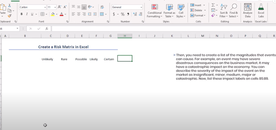Click the Fill down icon
276x130 pixels.
(x=213, y=10)
